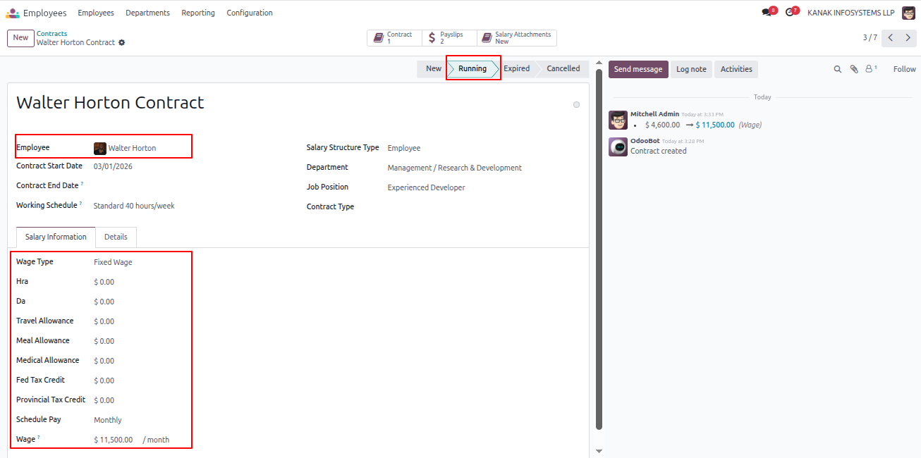Click the Wage help question mark
The height and width of the screenshot is (458, 921).
(x=39, y=438)
